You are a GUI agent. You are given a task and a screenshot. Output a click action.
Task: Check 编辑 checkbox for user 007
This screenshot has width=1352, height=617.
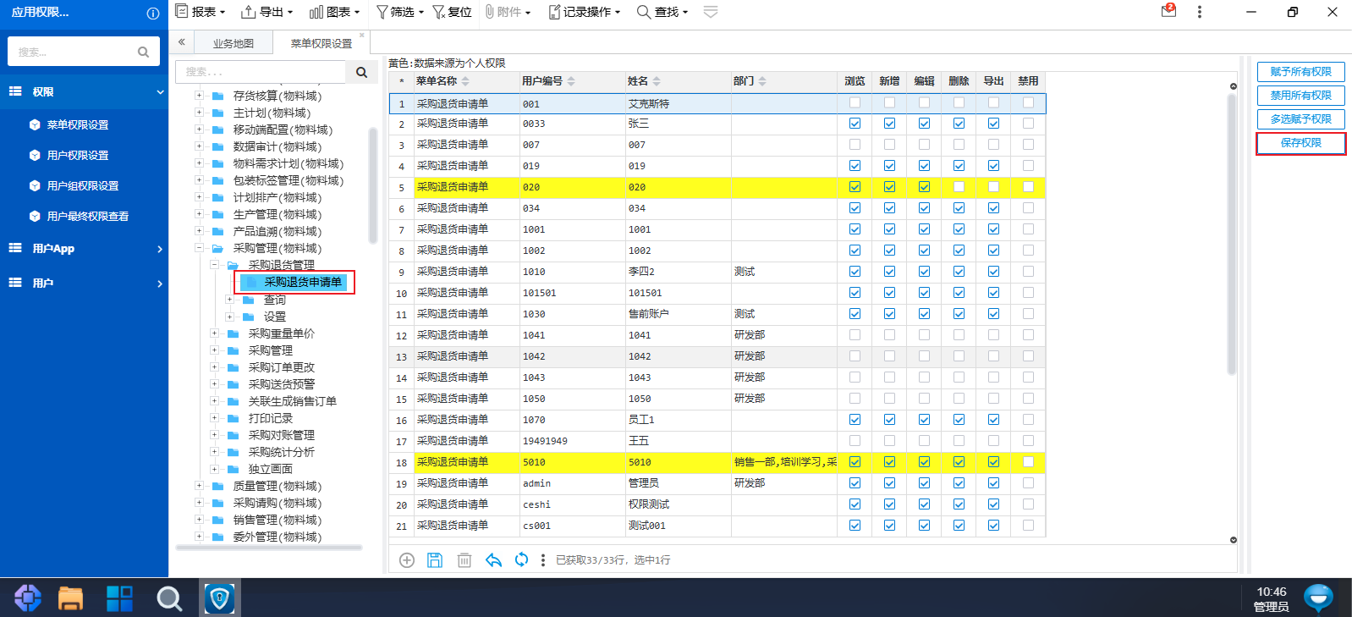(x=924, y=145)
